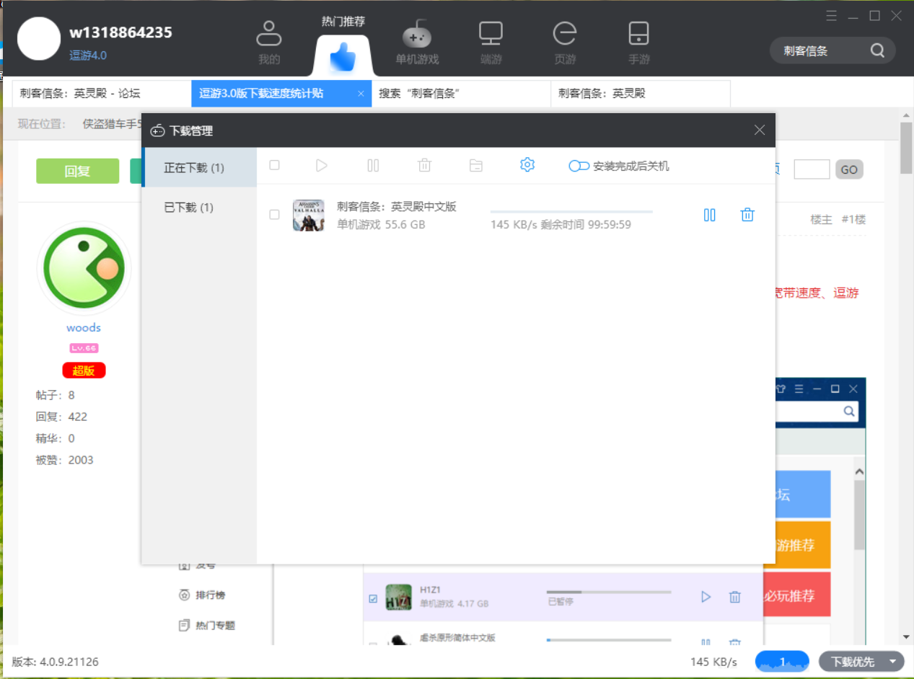Image resolution: width=914 pixels, height=679 pixels.
Task: Check the 刺客信条：英灵殿中文版 row checkbox
Action: tap(274, 214)
